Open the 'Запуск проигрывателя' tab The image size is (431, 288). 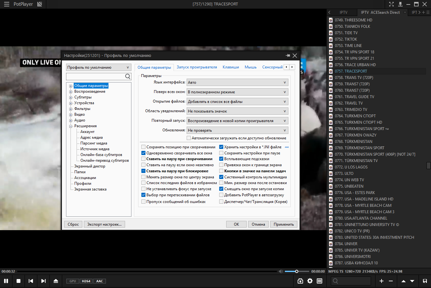tap(197, 67)
